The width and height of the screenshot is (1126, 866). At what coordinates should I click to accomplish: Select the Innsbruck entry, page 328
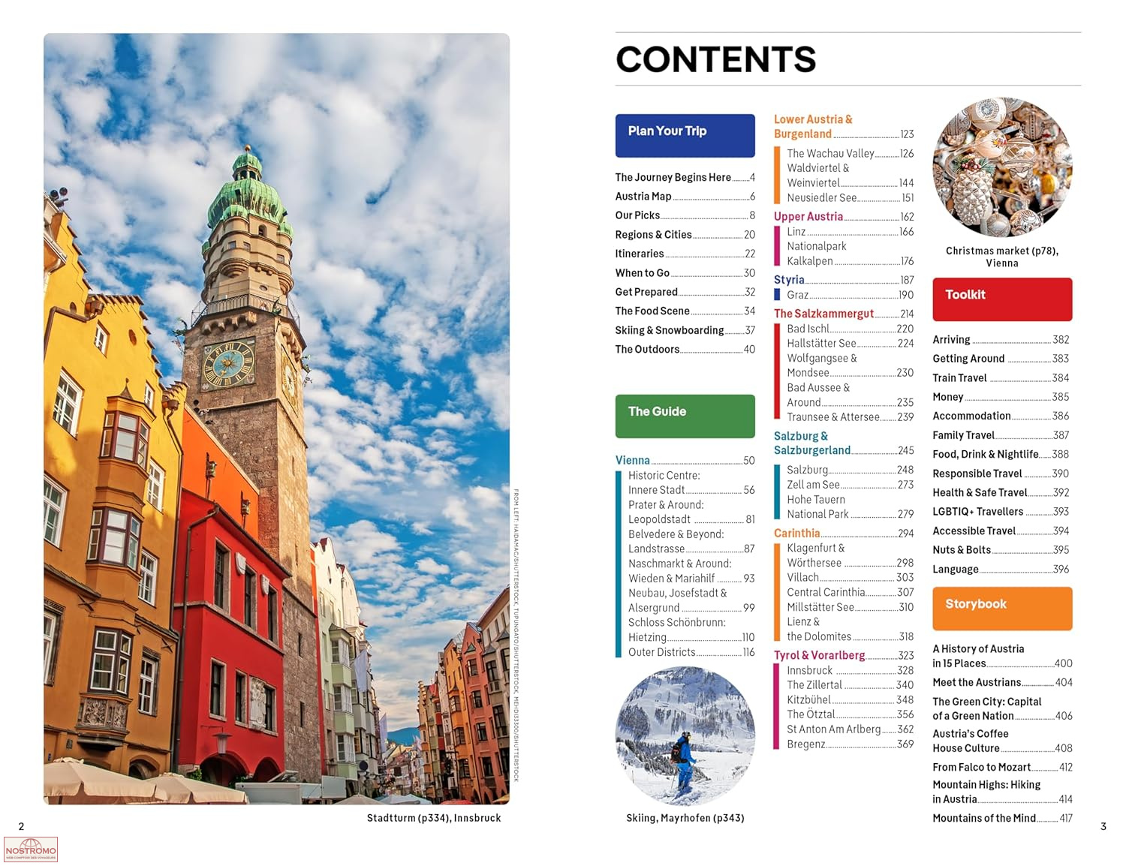(810, 670)
